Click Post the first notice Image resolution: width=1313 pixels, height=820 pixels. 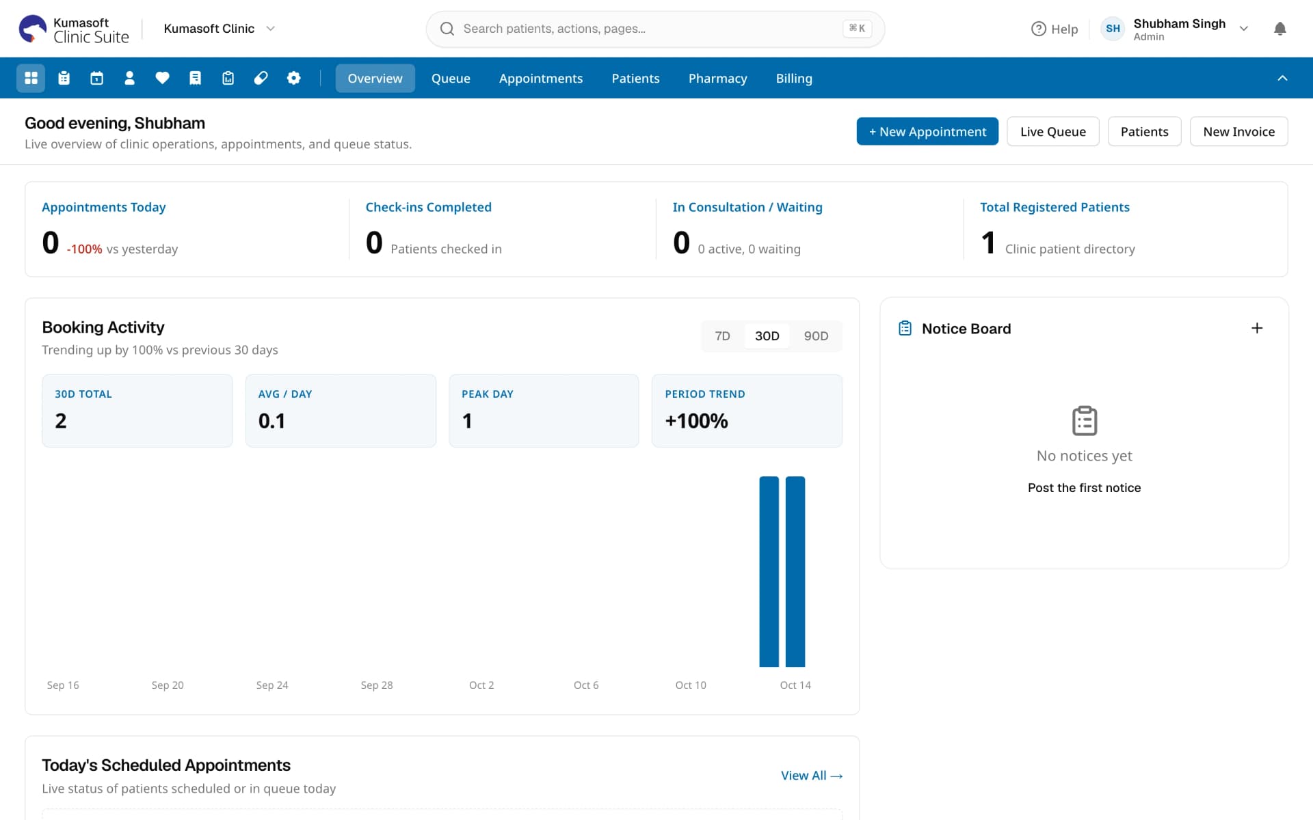1084,487
